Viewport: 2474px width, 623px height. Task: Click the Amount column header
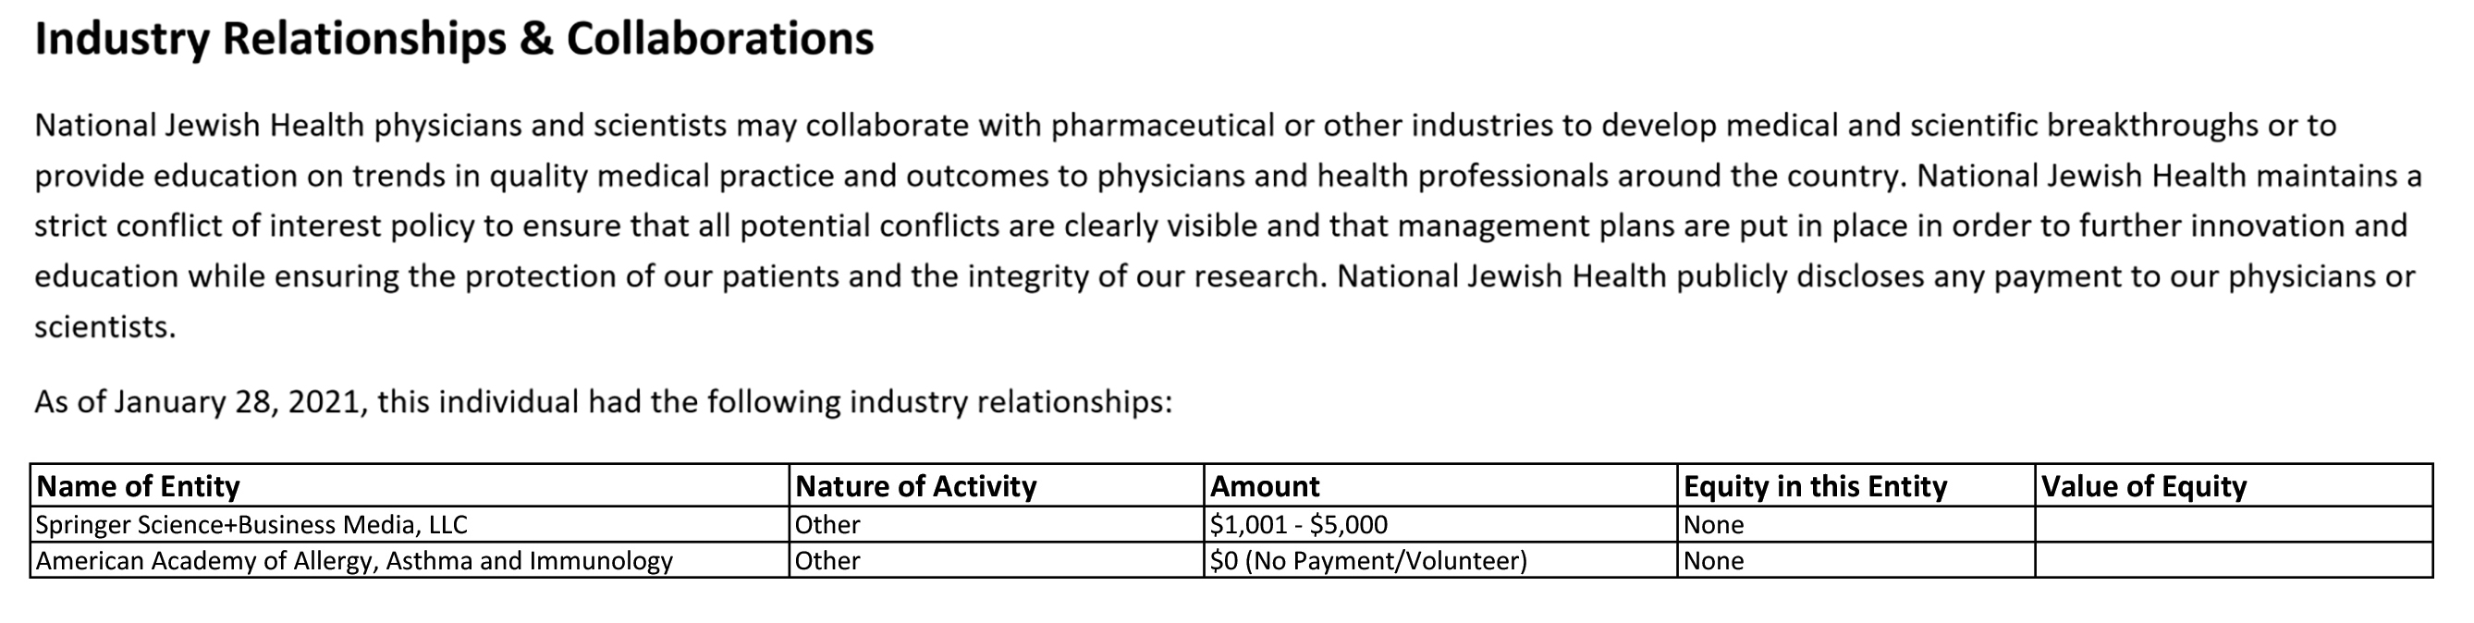(x=1441, y=485)
